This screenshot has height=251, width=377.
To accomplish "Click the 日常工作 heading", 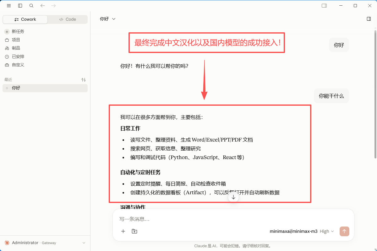I will [x=130, y=128].
